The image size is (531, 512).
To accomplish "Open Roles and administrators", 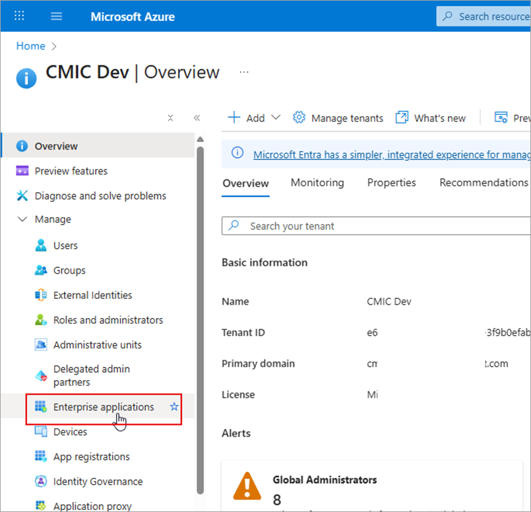I will 108,320.
